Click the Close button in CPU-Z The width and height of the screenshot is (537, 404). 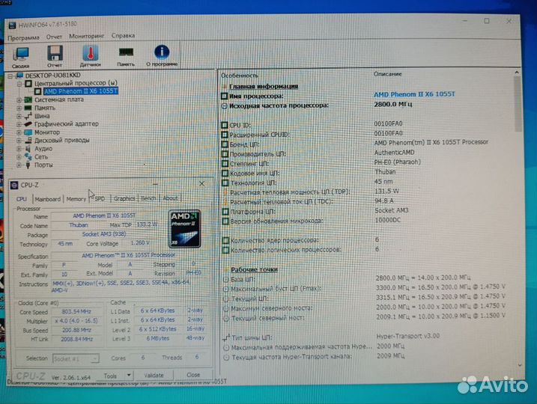coord(193,375)
